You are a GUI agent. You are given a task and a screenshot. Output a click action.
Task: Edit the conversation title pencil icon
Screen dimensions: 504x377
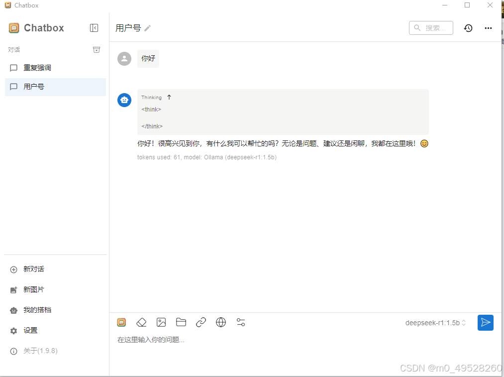pyautogui.click(x=148, y=28)
